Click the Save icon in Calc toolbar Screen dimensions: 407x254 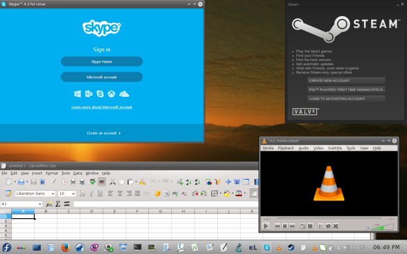pyautogui.click(x=34, y=182)
